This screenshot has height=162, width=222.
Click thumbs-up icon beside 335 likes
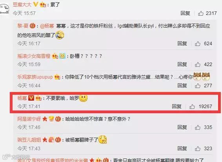tap(198, 127)
